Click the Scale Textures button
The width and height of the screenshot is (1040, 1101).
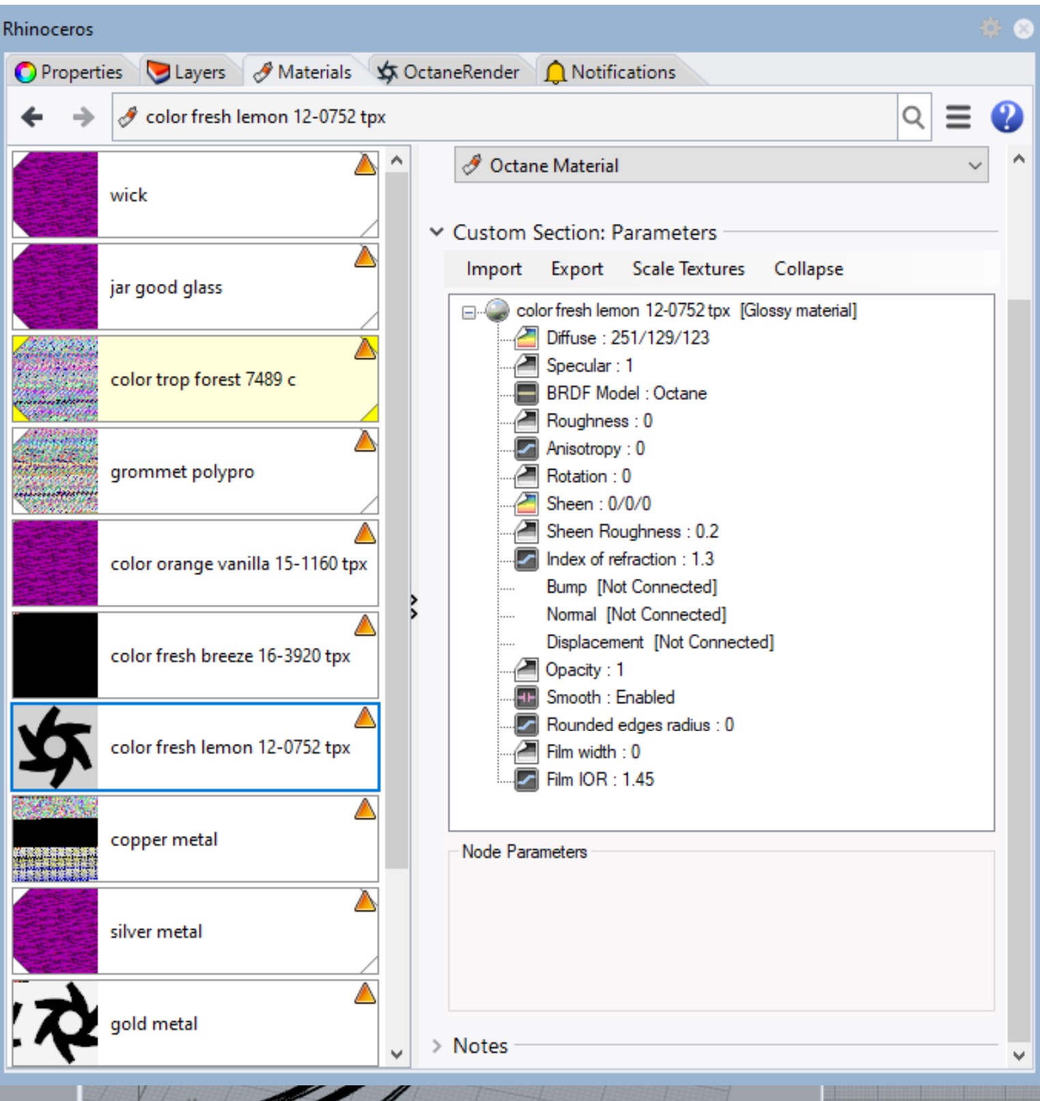pos(688,269)
